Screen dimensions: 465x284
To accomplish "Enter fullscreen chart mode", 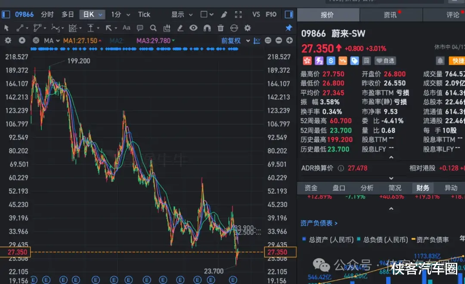I will (238, 15).
